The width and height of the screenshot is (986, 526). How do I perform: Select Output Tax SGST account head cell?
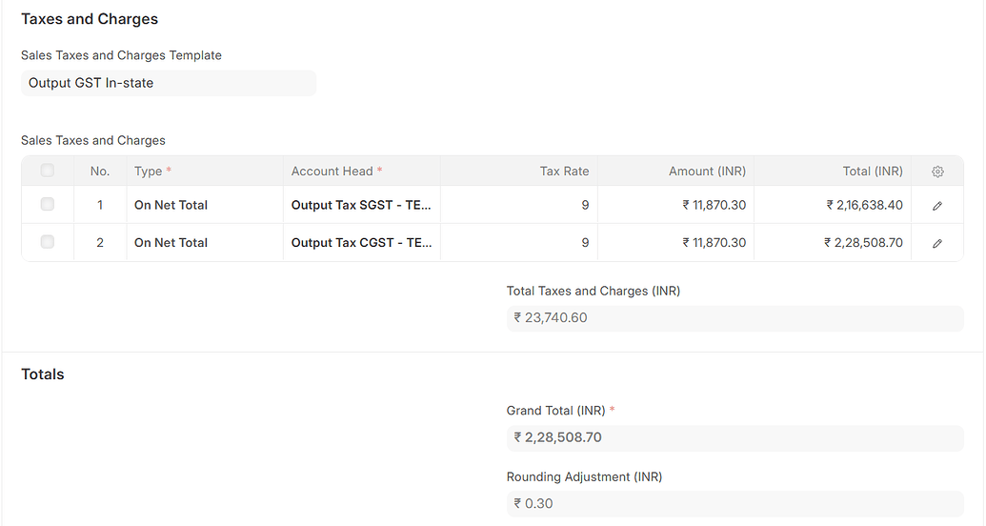coord(362,205)
